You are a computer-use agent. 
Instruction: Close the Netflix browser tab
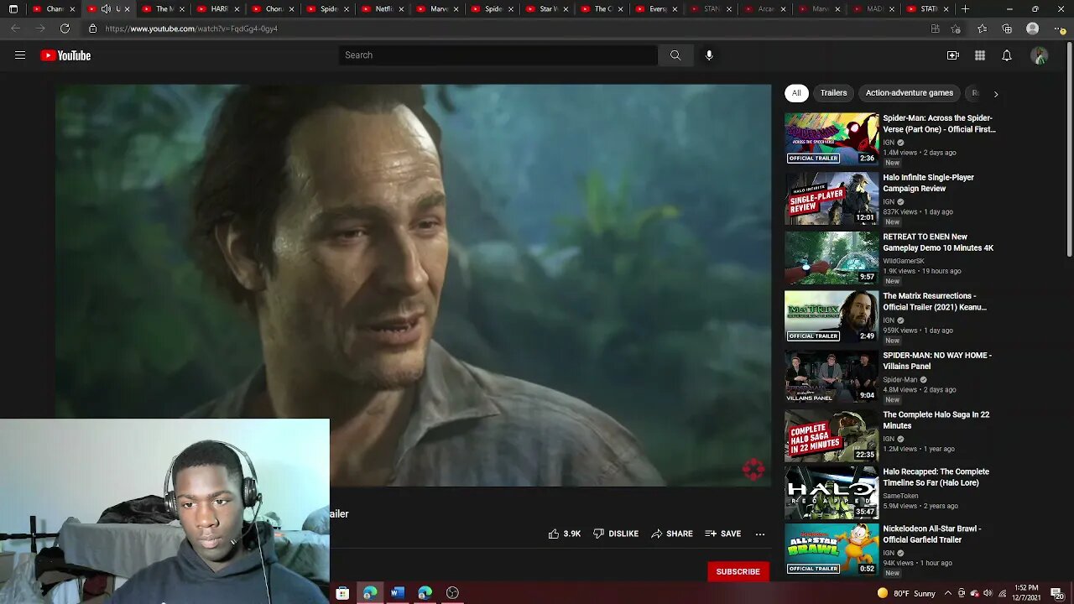(401, 9)
